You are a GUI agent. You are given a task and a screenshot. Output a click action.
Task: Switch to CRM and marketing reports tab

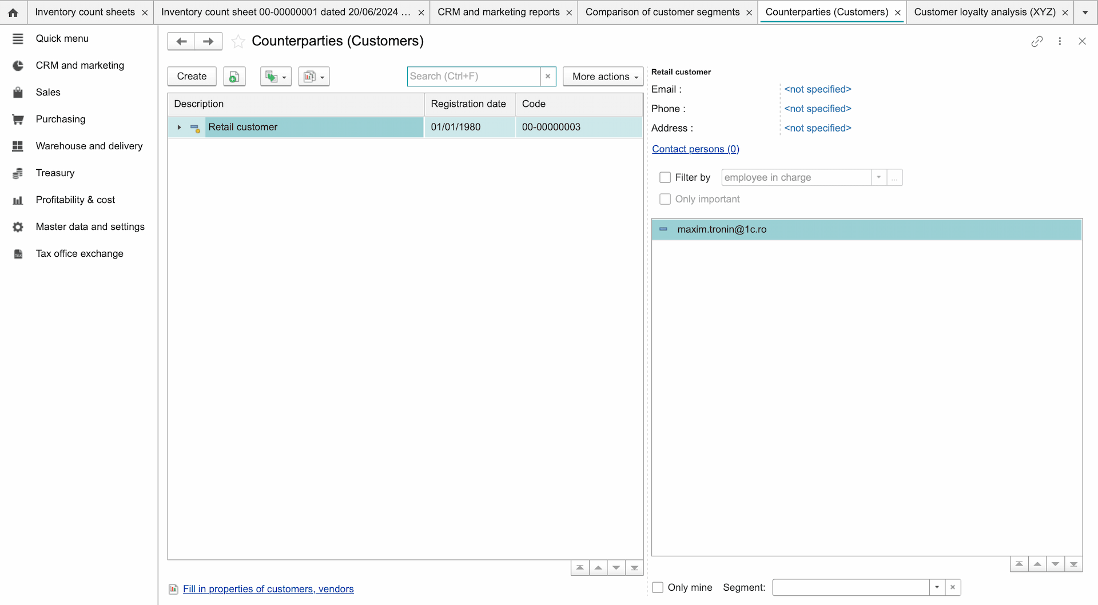[499, 12]
